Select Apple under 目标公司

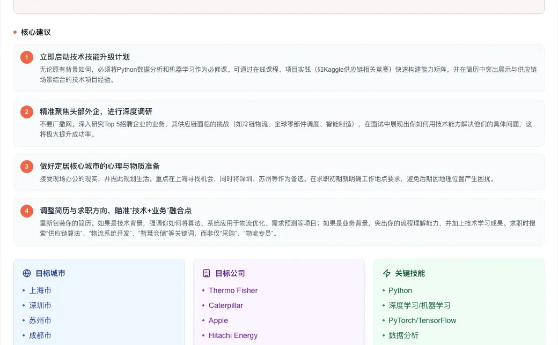(x=218, y=320)
